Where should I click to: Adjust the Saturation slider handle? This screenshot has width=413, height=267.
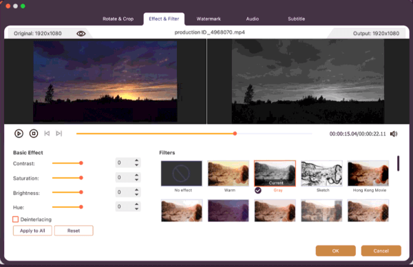(81, 178)
